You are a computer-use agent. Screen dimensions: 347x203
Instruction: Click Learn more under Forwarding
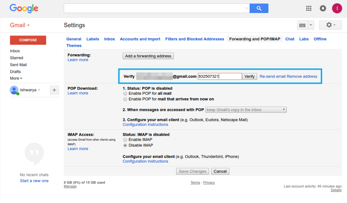[x=78, y=60]
